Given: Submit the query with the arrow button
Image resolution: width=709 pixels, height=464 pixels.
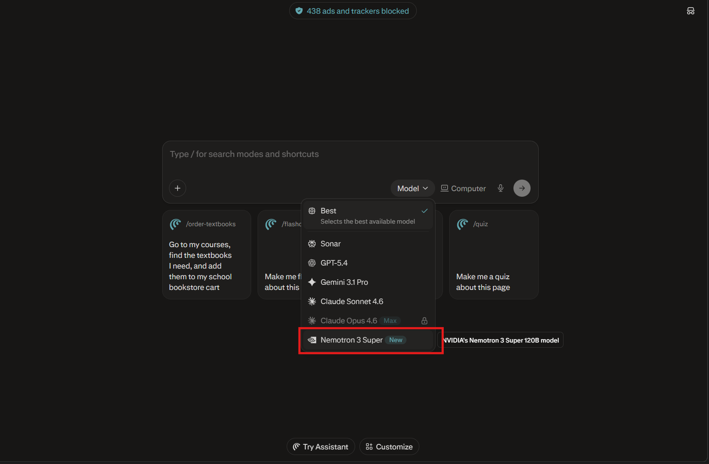Looking at the screenshot, I should click(522, 188).
